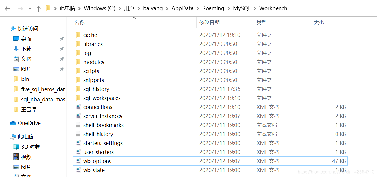The height and width of the screenshot is (177, 377).
Task: Open Roaming breadcrumb segment
Action: tap(213, 8)
